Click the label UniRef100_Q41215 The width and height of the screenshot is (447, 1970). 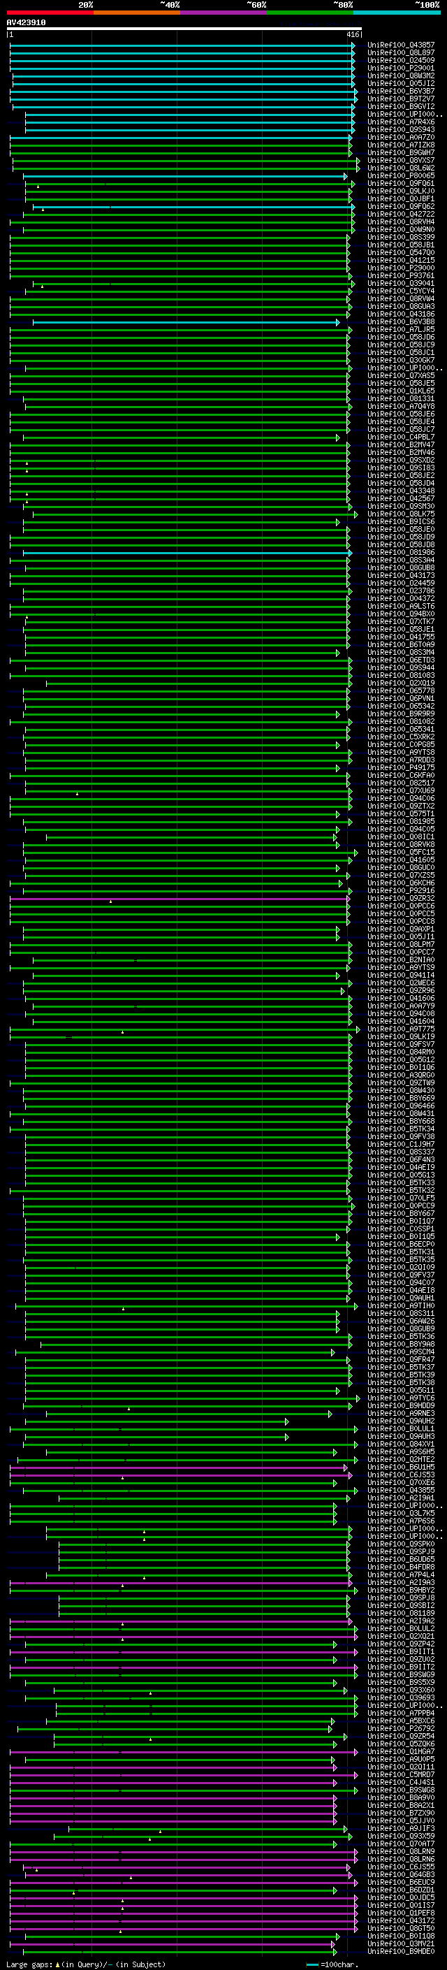pos(400,261)
